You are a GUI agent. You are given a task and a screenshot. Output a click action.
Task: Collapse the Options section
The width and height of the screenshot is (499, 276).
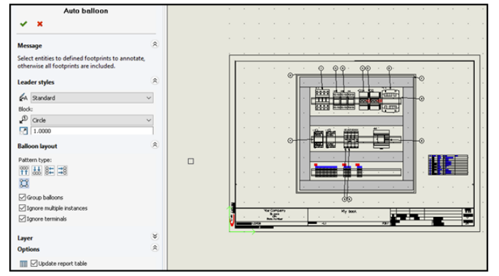tap(155, 248)
